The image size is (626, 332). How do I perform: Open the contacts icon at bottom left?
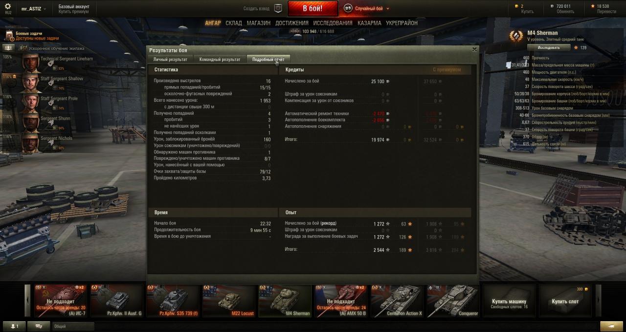pyautogui.click(x=14, y=326)
